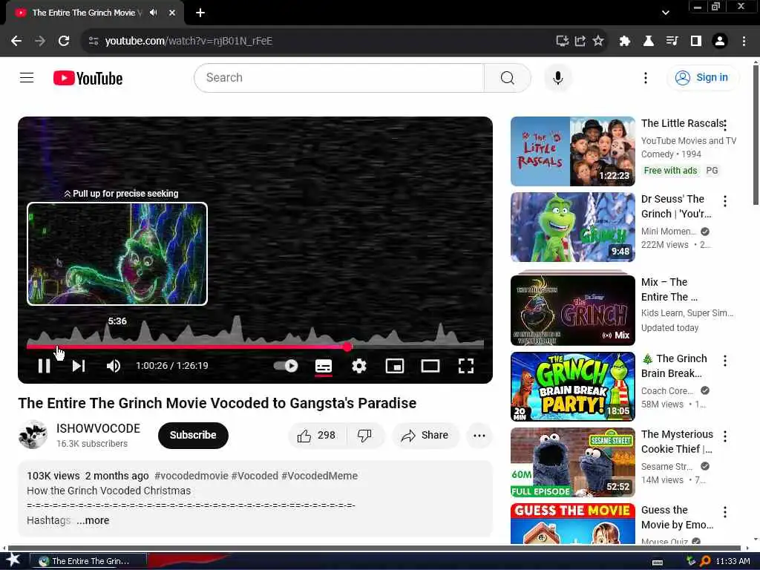The height and width of the screenshot is (570, 760).
Task: Sign in to YouTube
Action: [x=704, y=77]
